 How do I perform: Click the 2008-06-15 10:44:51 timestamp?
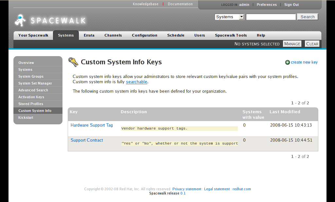pyautogui.click(x=291, y=140)
